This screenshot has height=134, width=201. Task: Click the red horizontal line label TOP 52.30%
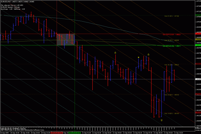pos(172,35)
